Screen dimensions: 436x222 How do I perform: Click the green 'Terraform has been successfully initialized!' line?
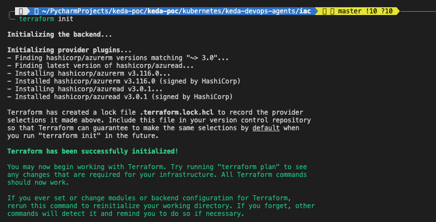(x=92, y=151)
